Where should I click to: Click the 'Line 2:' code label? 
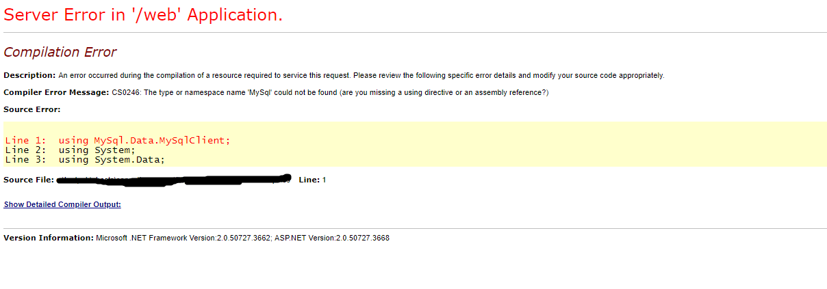click(26, 150)
